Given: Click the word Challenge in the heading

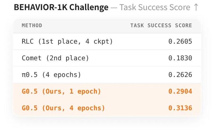Looking at the screenshot, I should [89, 7].
